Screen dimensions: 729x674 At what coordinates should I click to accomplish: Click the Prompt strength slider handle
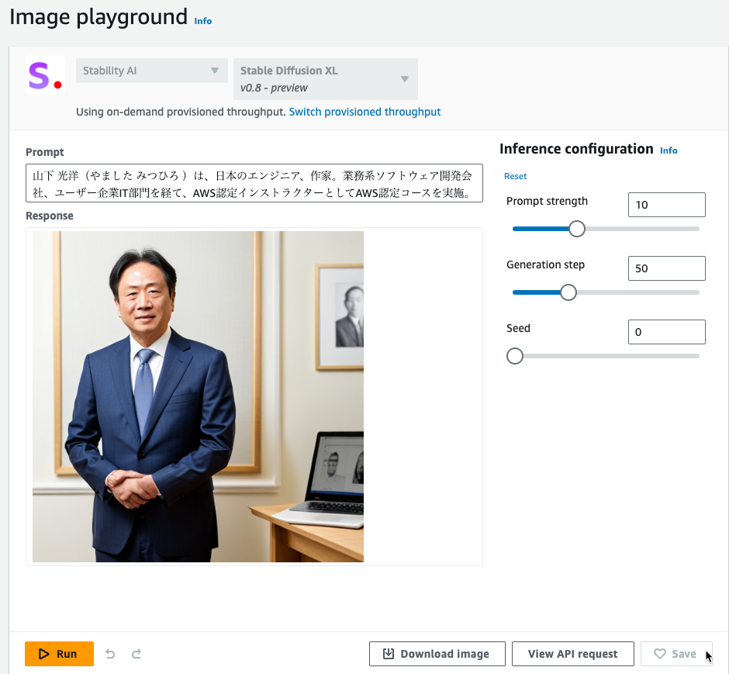point(577,229)
